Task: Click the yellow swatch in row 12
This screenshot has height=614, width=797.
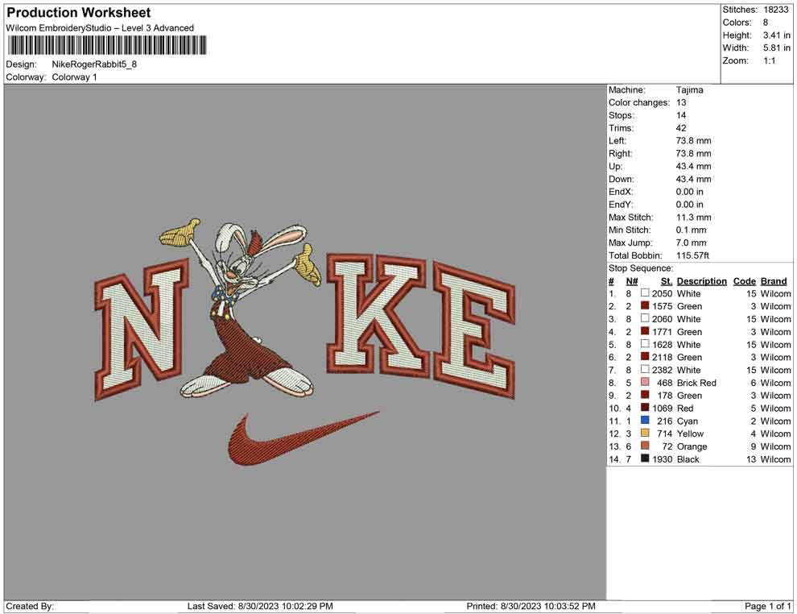Action: pos(645,433)
